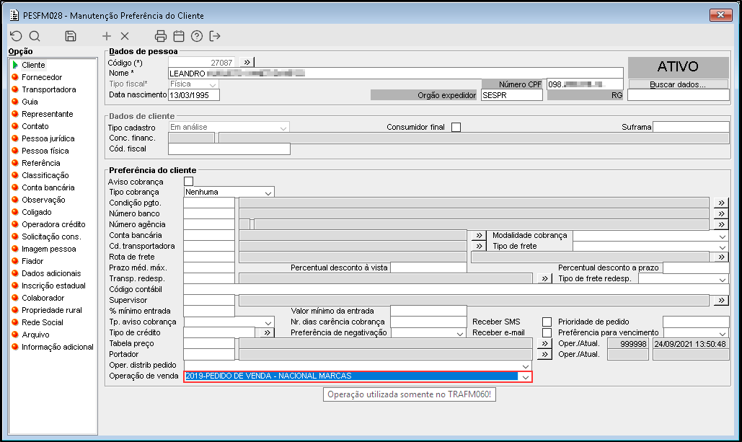This screenshot has height=442, width=742.
Task: Click the Orgão expedidor field SESPR
Action: click(x=512, y=95)
